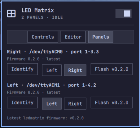Select Left · /dev/ttyACM1 · port 1-4.2 heading

click(51, 85)
